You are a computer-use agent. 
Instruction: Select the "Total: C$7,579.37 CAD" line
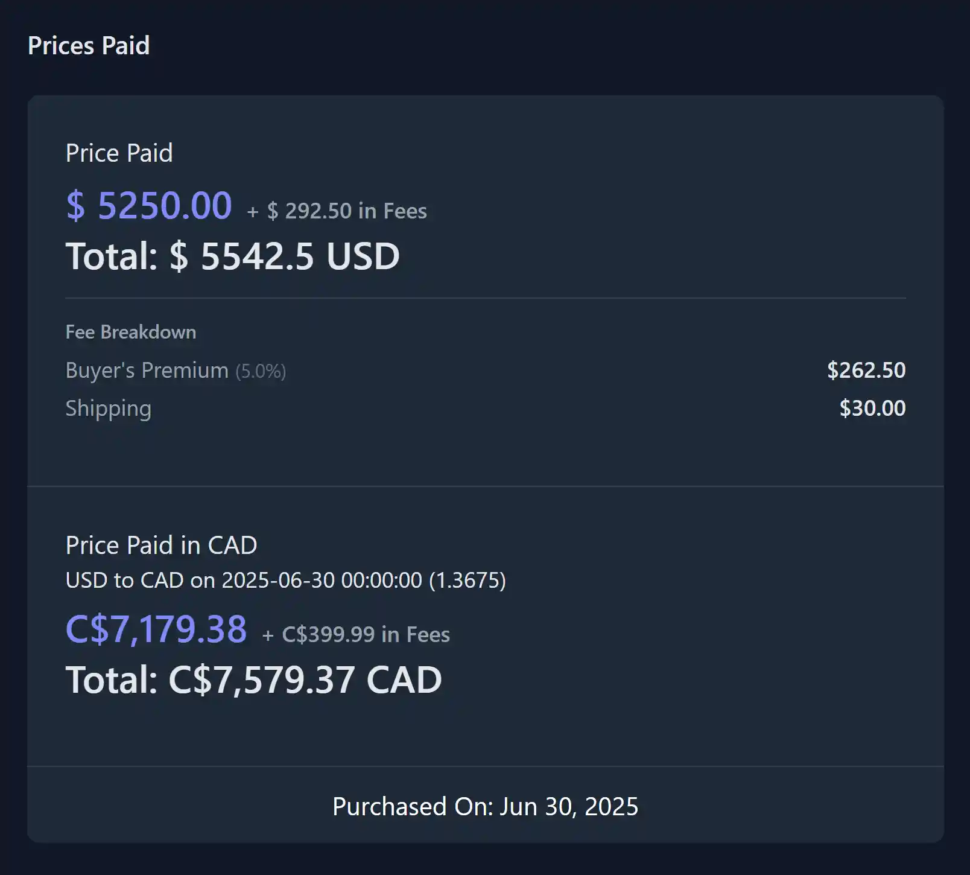[x=253, y=680]
